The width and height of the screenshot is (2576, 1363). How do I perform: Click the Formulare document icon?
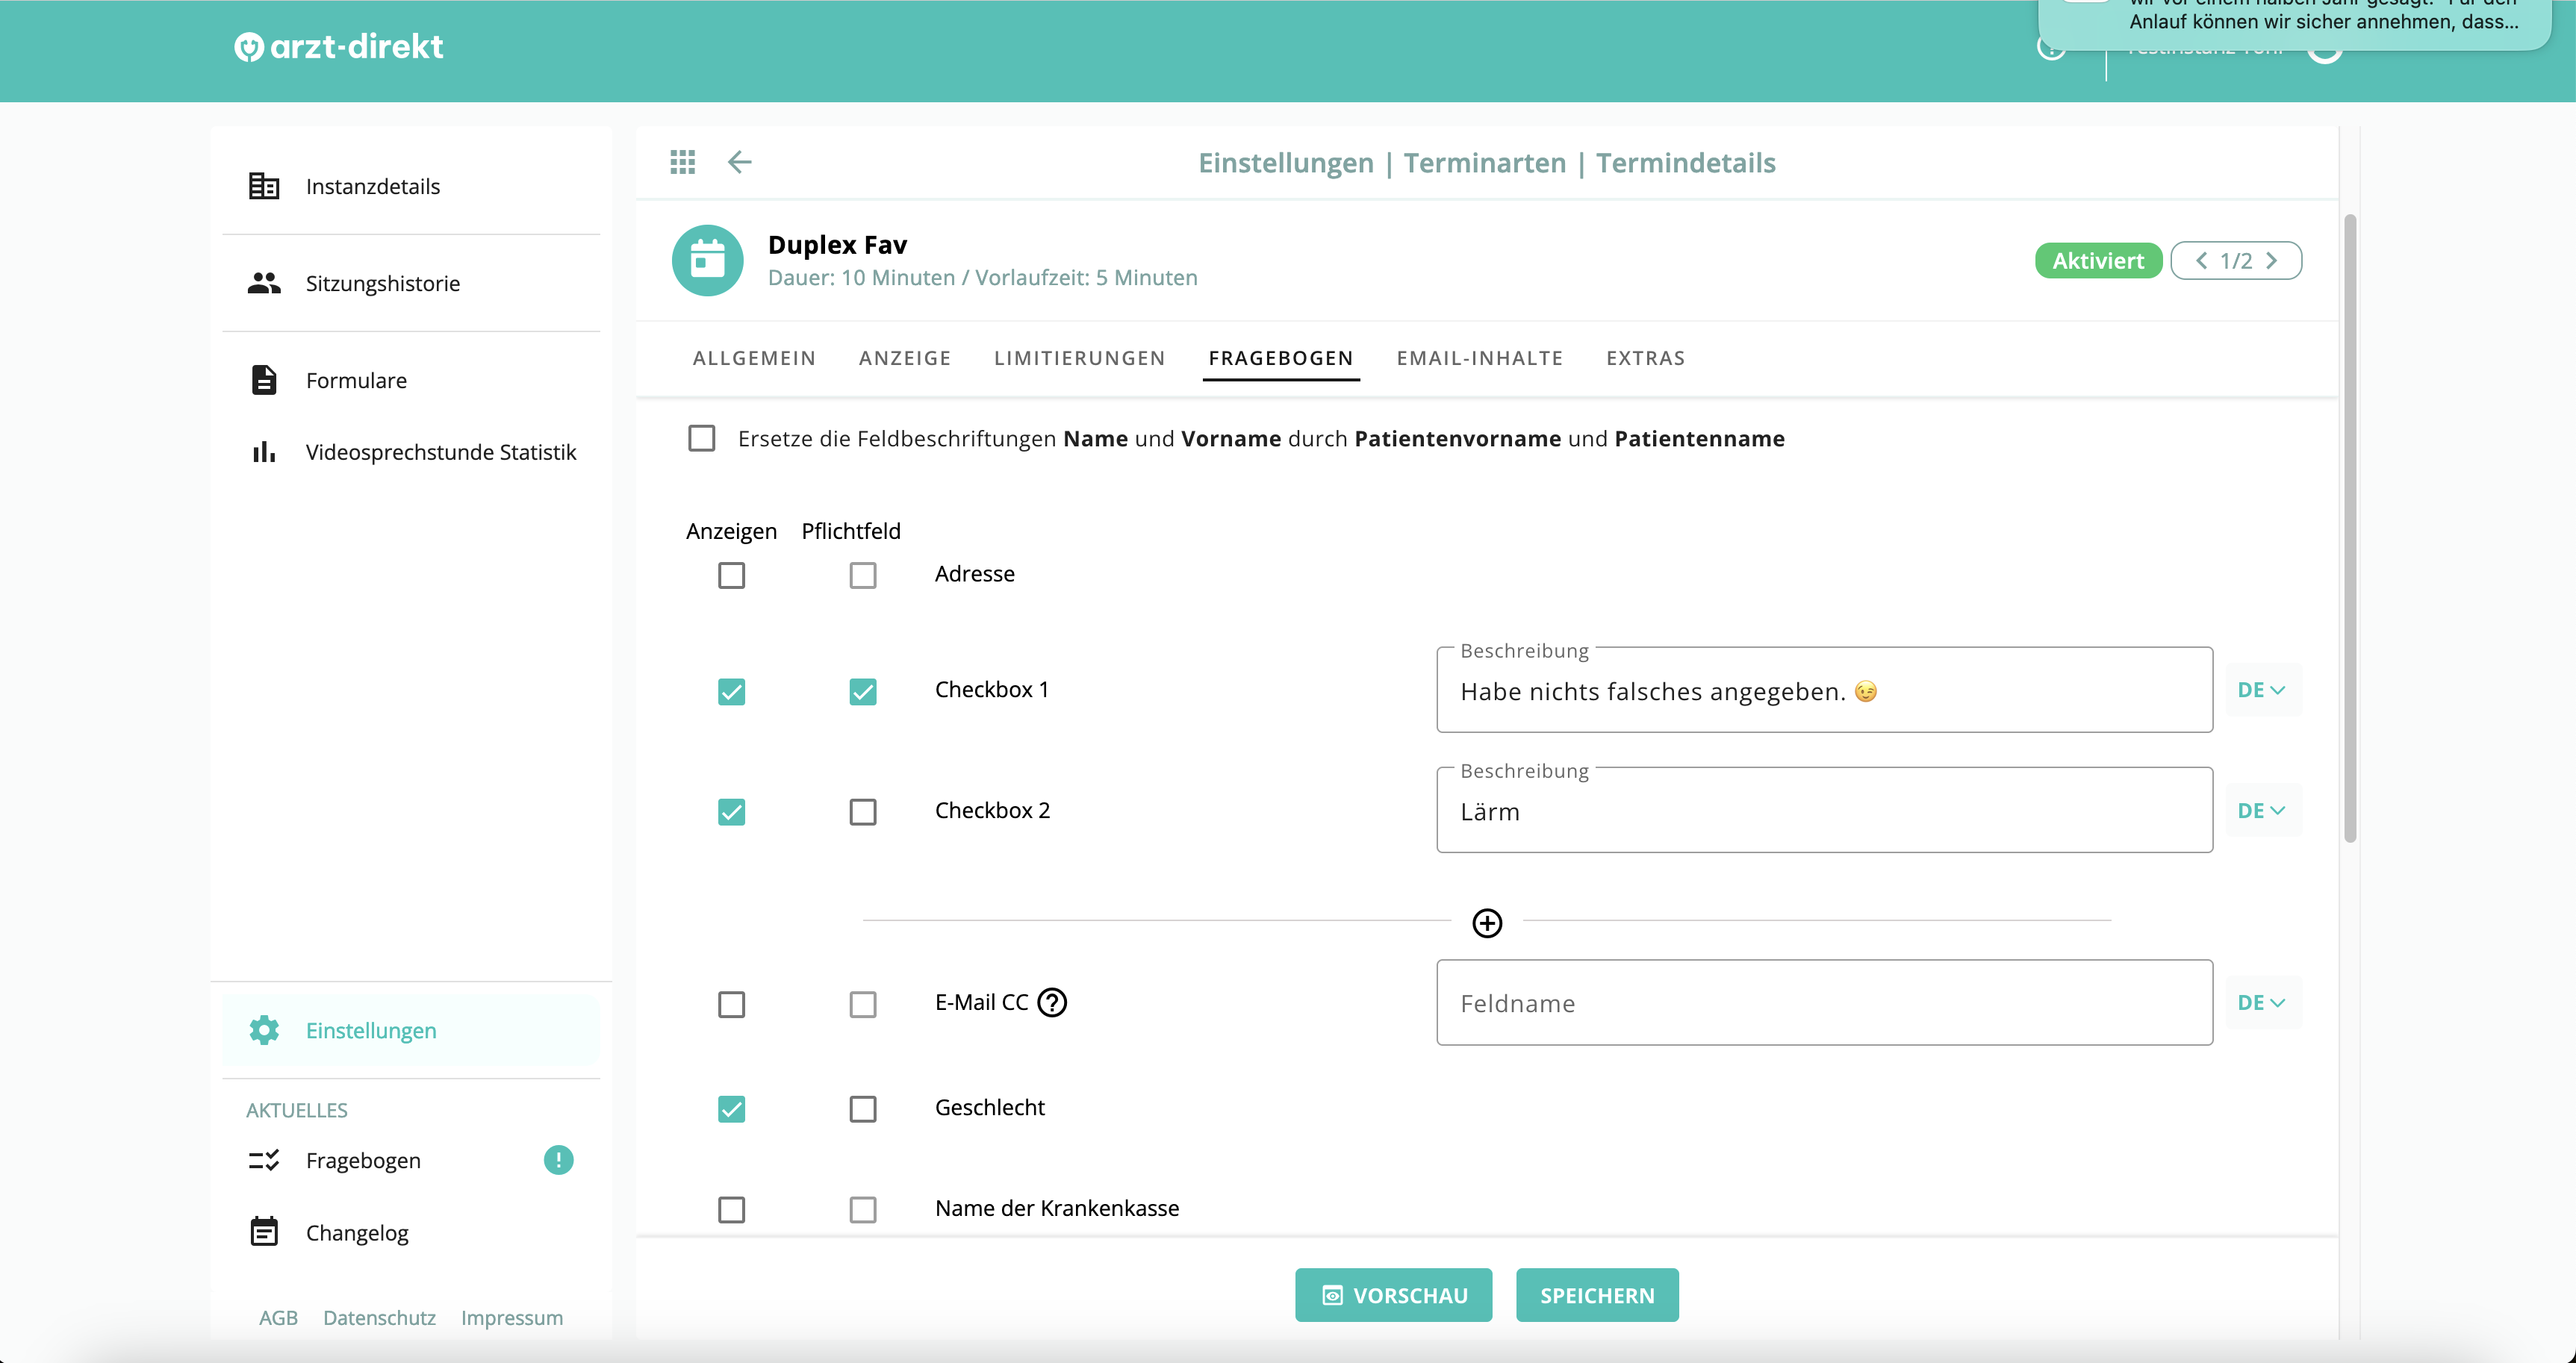[x=264, y=380]
